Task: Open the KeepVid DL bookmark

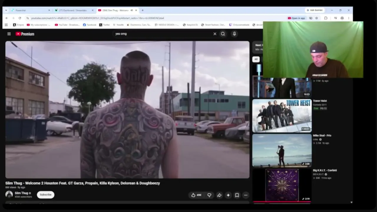Action: click(191, 25)
